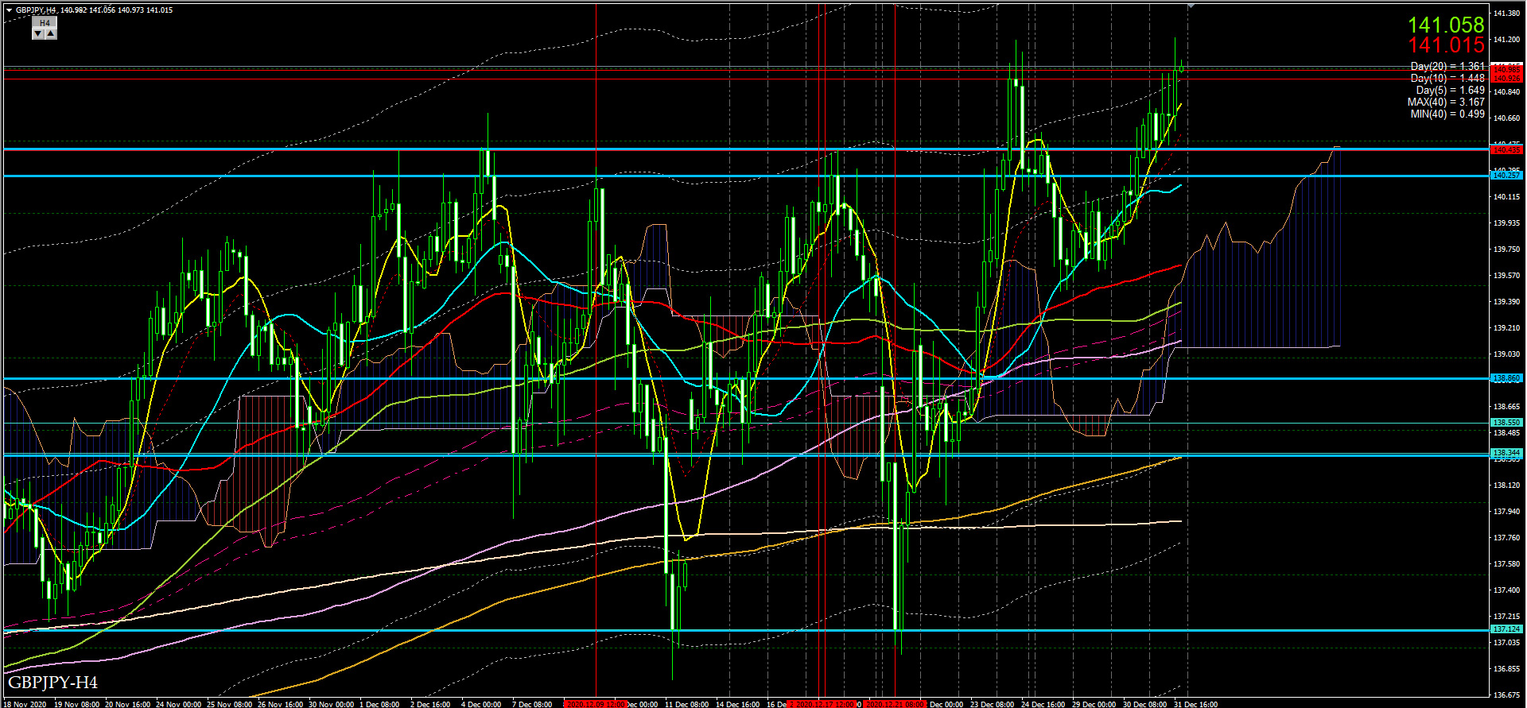
Task: Click the red 2020.12.17 12:00 time marker
Action: 823,704
